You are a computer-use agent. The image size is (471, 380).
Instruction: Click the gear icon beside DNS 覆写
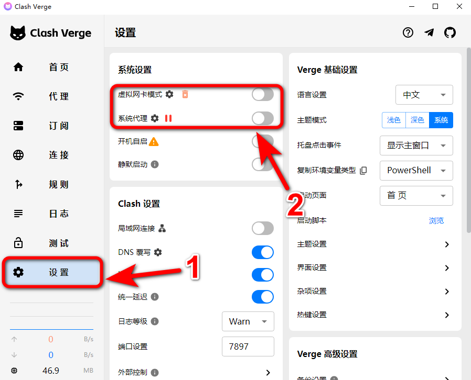[158, 252]
